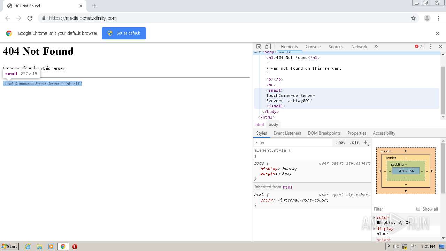Open the Network panel
Viewport: 446px width, 251px height.
359,47
